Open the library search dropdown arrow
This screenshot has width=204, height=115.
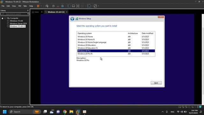[28, 14]
